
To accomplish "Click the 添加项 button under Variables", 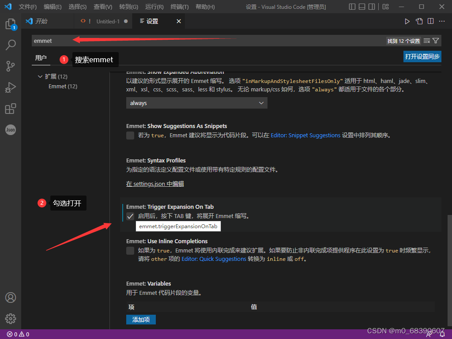I will point(141,320).
